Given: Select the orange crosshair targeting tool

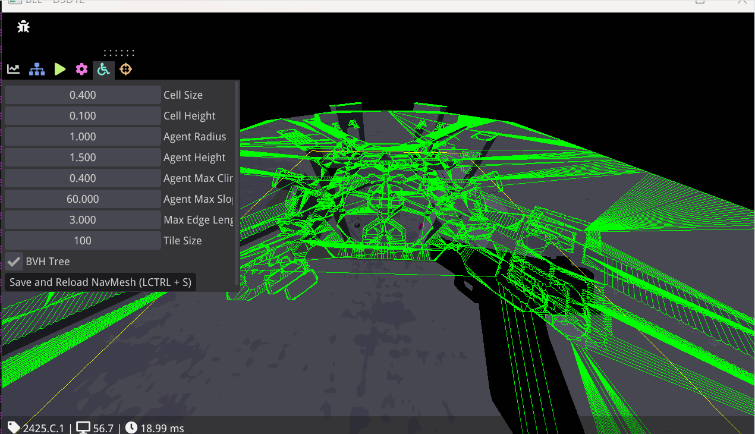Looking at the screenshot, I should (125, 69).
